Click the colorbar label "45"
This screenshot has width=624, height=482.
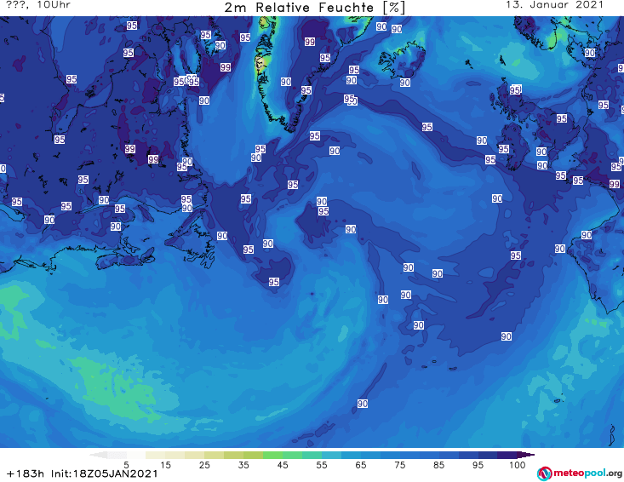[283, 465]
